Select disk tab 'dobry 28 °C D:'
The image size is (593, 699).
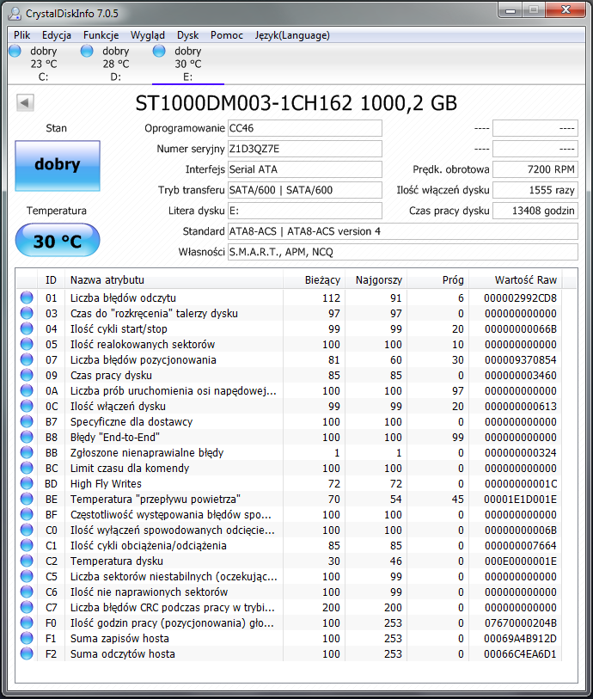click(116, 64)
